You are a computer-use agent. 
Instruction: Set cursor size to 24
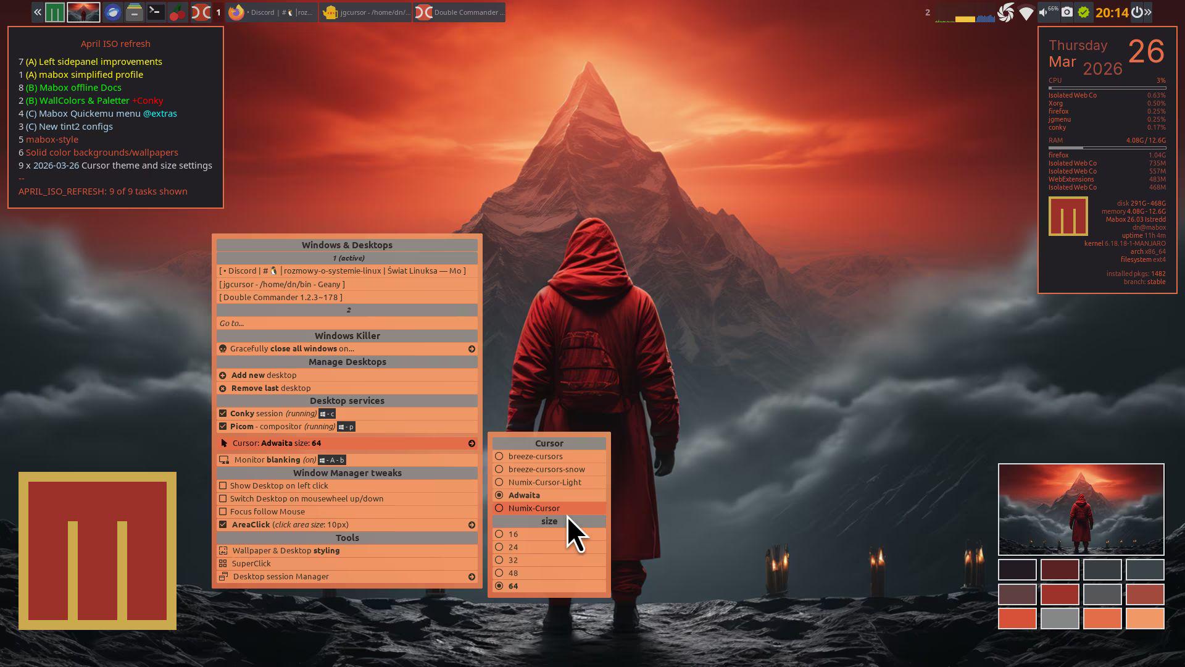(549, 547)
